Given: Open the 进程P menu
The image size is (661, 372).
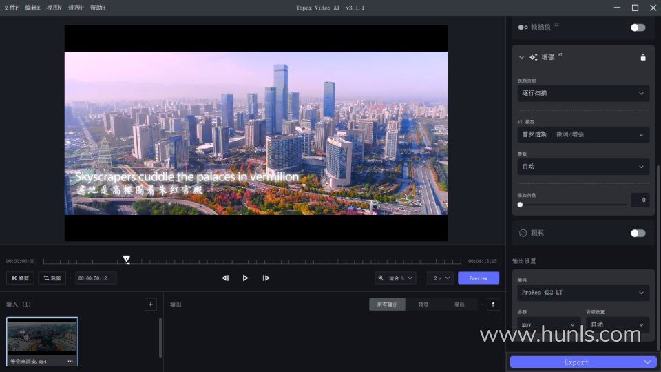Looking at the screenshot, I should 76,8.
